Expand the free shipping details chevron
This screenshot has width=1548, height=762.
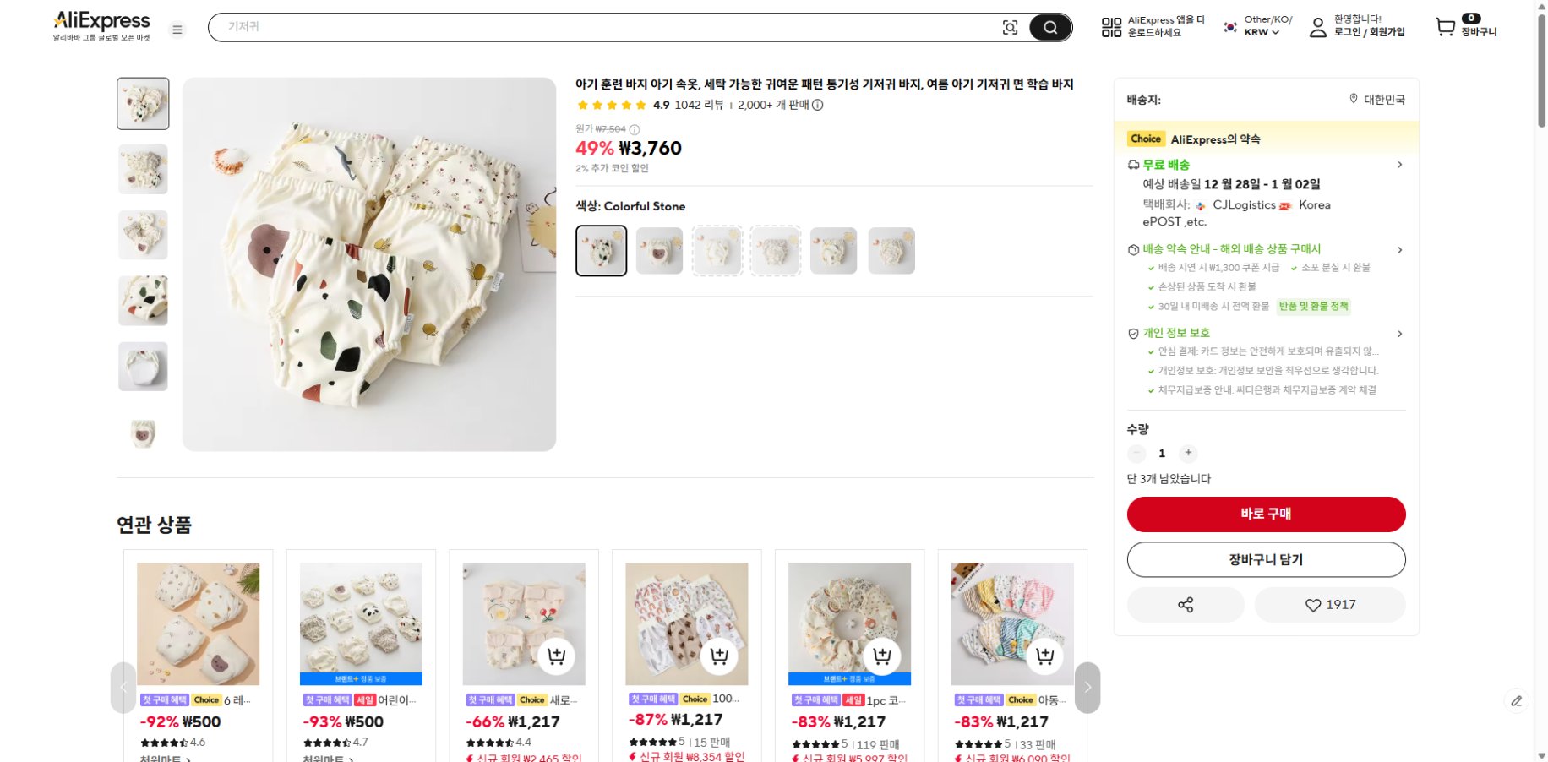pyautogui.click(x=1399, y=165)
